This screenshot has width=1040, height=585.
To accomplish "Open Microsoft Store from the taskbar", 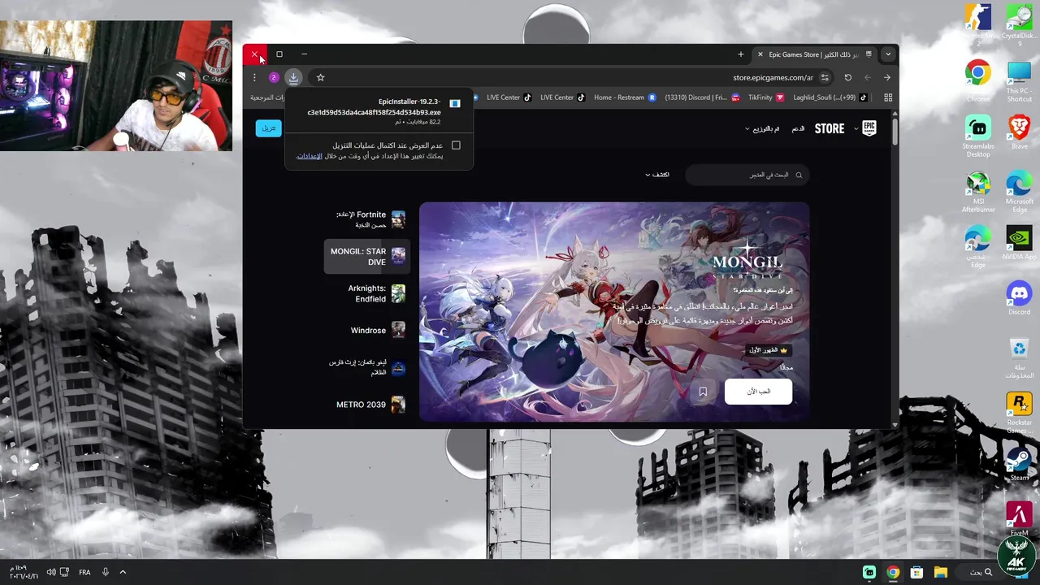I will (x=916, y=572).
